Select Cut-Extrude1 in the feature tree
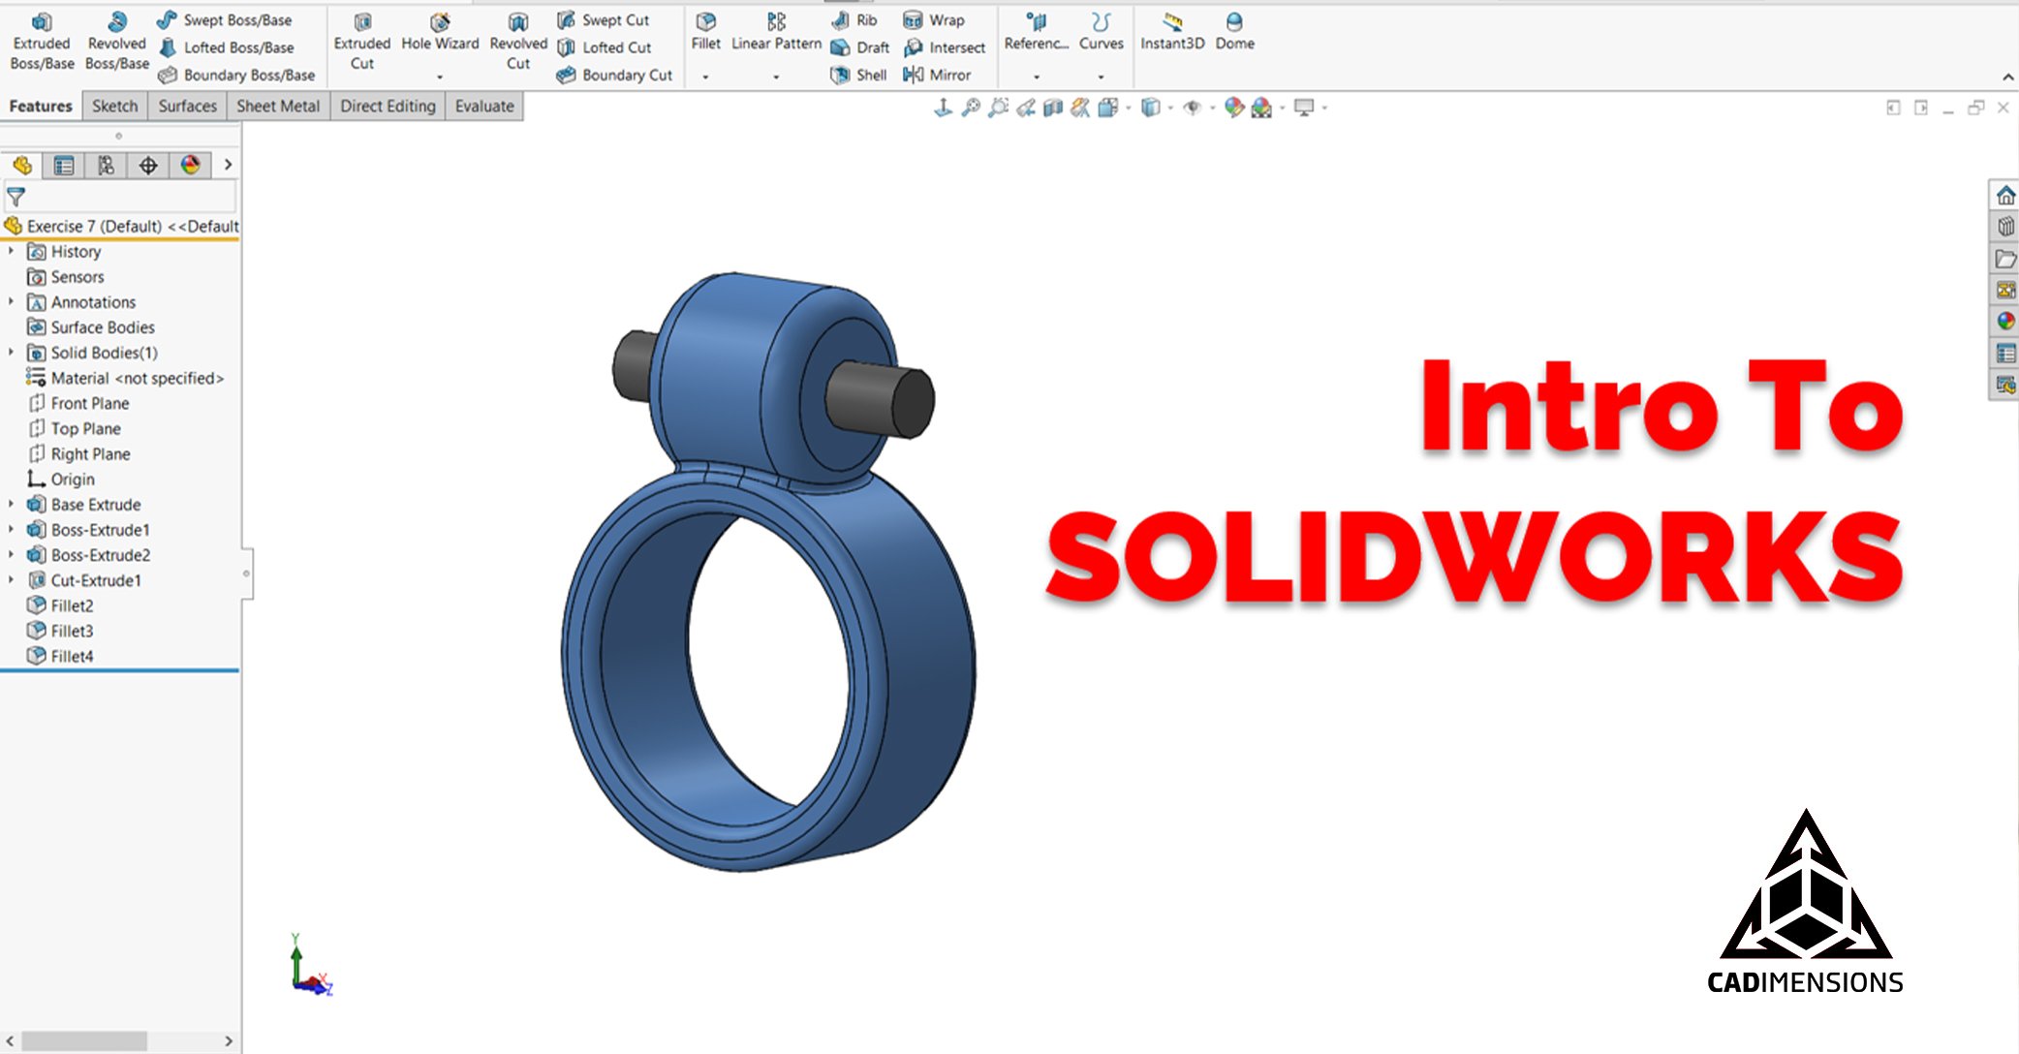 pyautogui.click(x=97, y=580)
